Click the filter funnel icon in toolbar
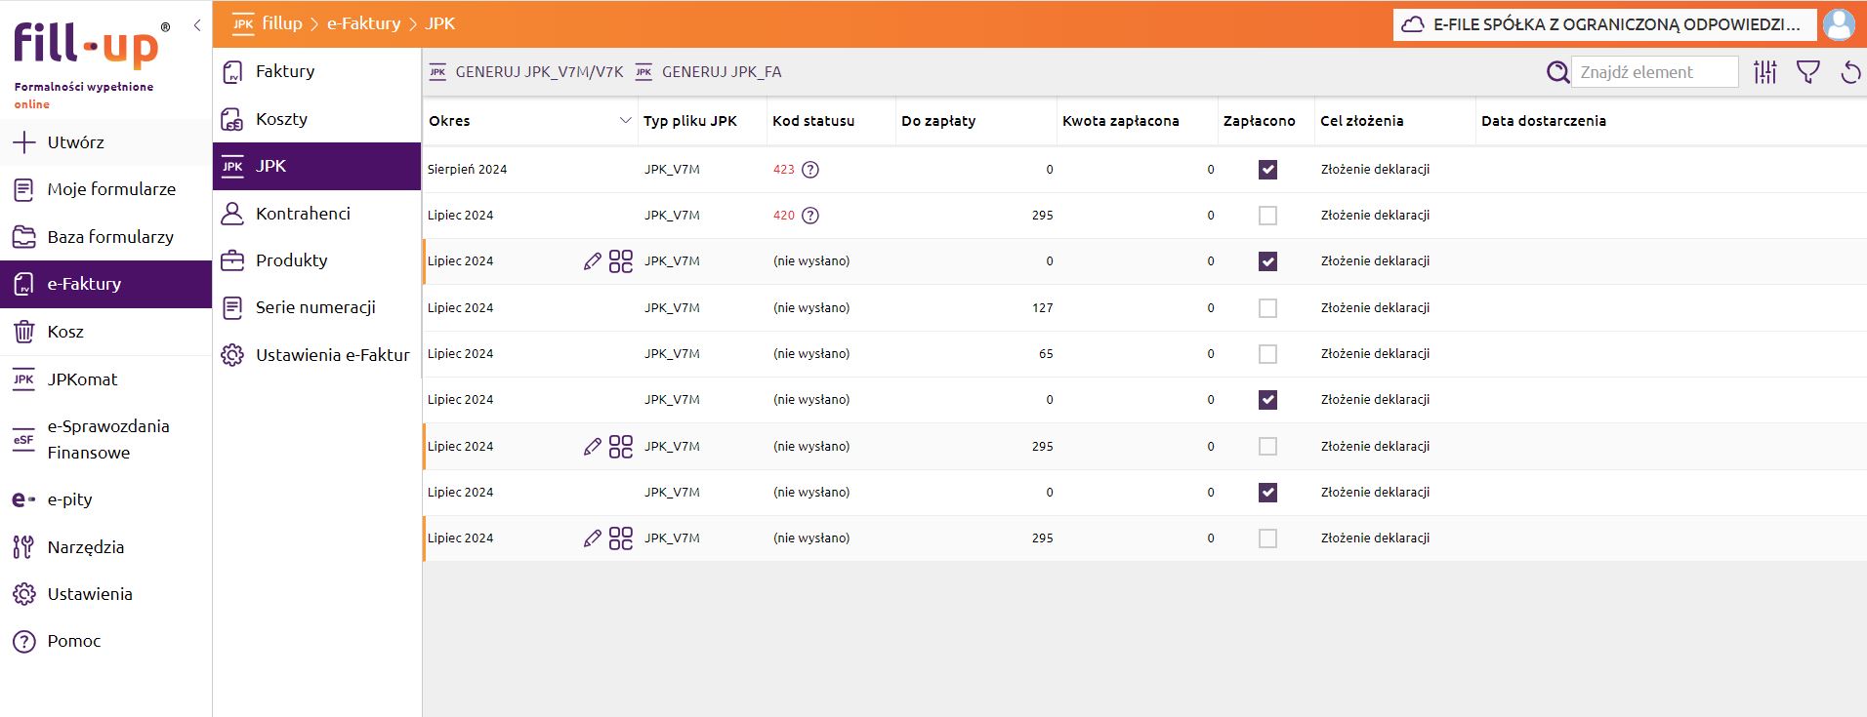Image resolution: width=1867 pixels, height=717 pixels. pos(1807,72)
